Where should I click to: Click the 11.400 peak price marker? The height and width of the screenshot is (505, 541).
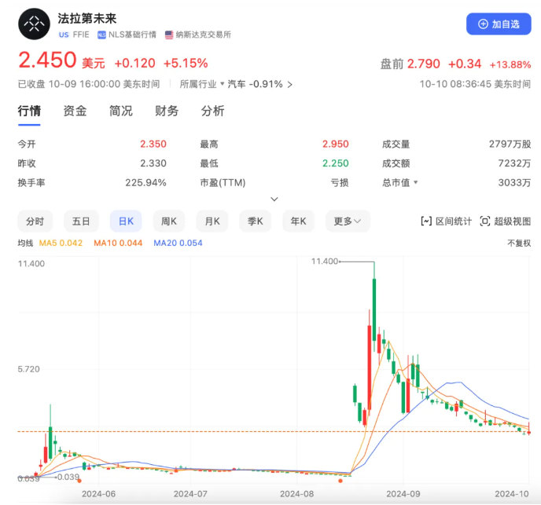coord(325,262)
